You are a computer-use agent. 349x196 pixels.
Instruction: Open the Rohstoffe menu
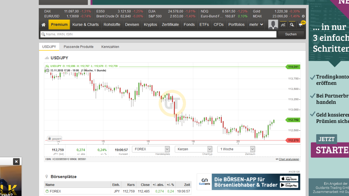coord(112,25)
